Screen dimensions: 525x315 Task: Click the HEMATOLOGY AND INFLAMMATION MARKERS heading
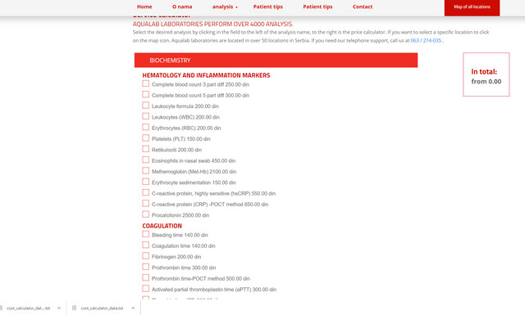(206, 75)
